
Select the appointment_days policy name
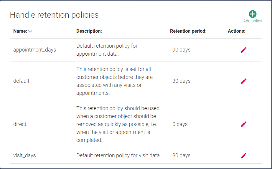(x=35, y=50)
